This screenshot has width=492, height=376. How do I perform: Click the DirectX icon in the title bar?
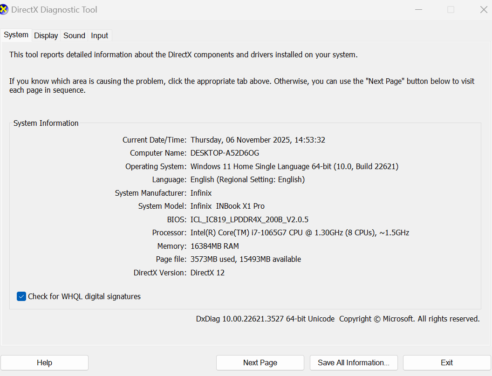pyautogui.click(x=4, y=10)
